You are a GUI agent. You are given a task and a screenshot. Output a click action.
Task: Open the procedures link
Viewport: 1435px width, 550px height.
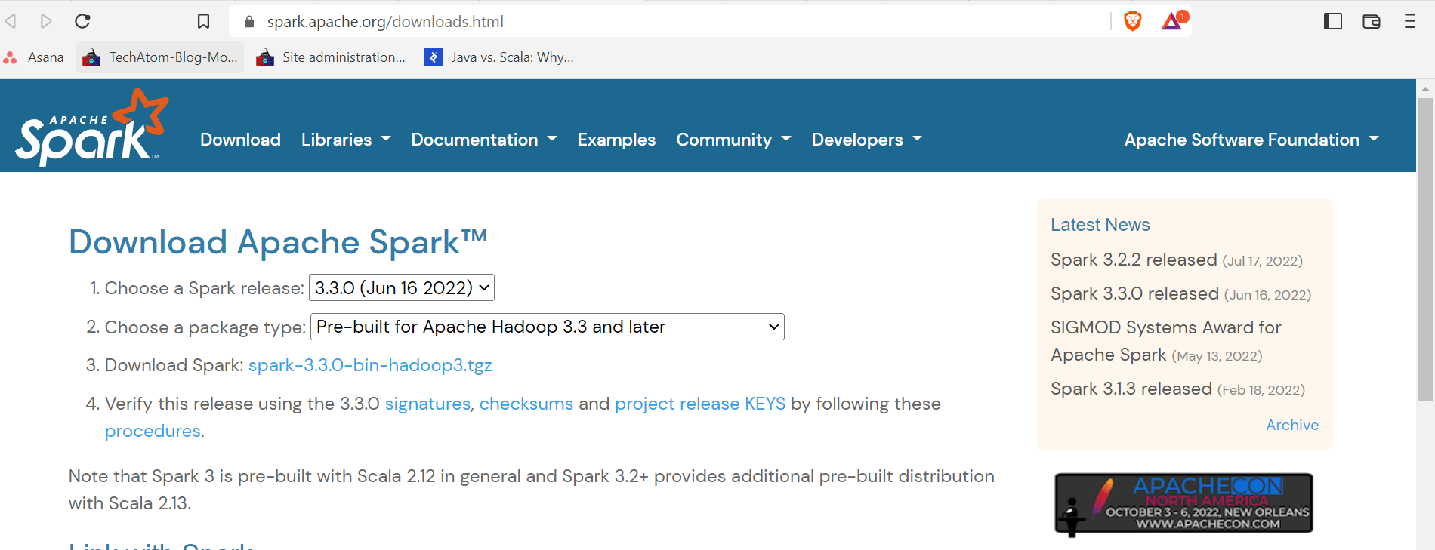[153, 431]
